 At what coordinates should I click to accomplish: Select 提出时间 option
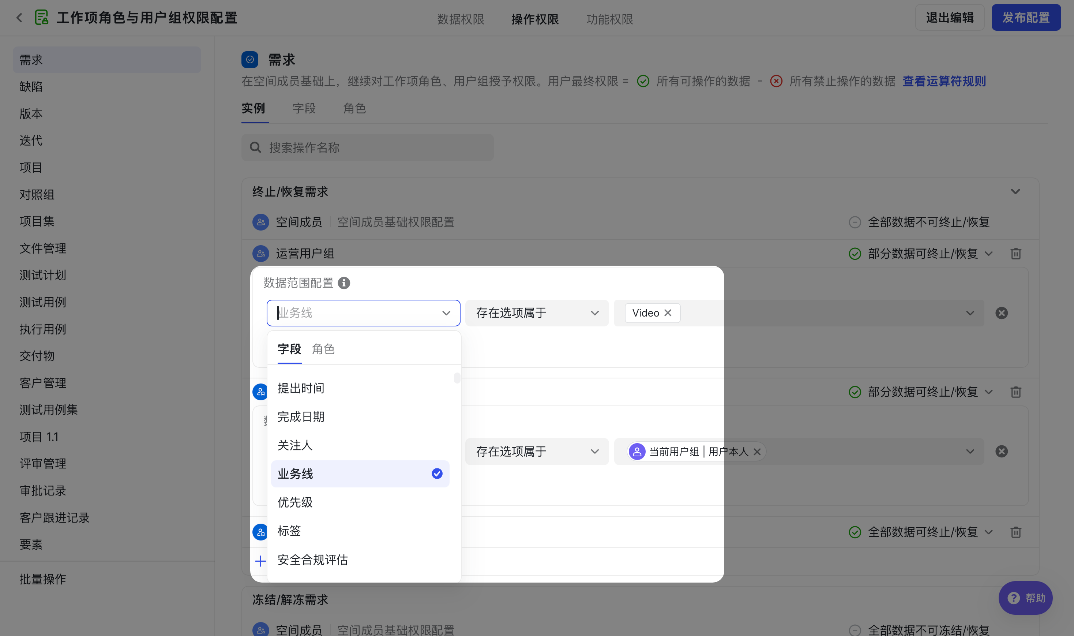pyautogui.click(x=360, y=388)
